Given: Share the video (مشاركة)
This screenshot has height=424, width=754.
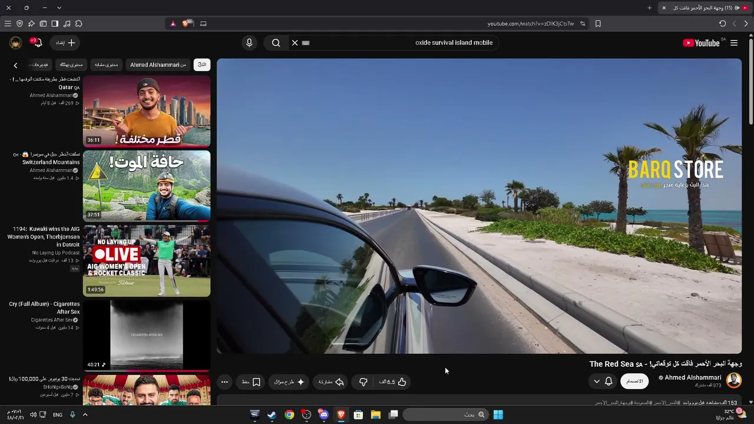Looking at the screenshot, I should [x=330, y=382].
